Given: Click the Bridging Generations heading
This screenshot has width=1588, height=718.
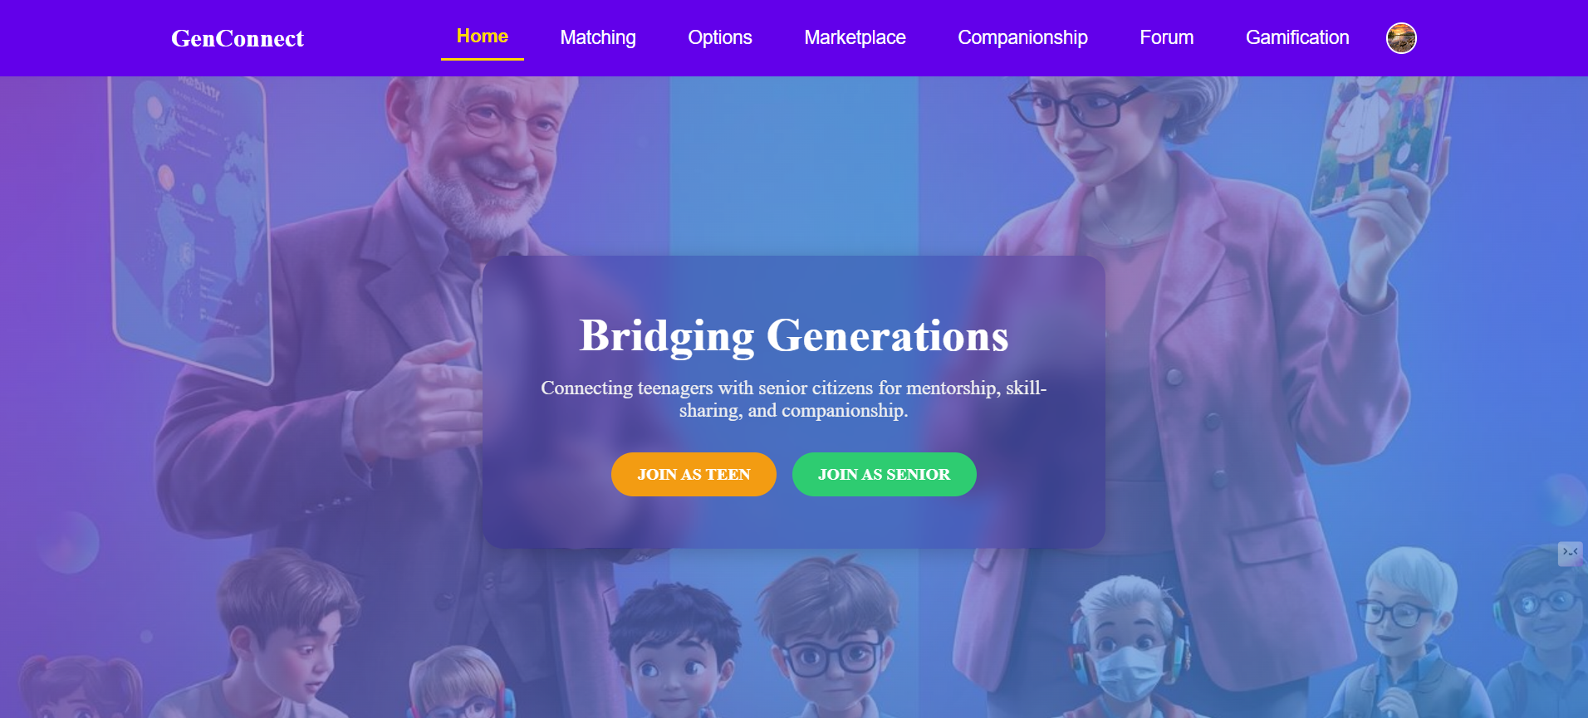Looking at the screenshot, I should click(x=794, y=335).
